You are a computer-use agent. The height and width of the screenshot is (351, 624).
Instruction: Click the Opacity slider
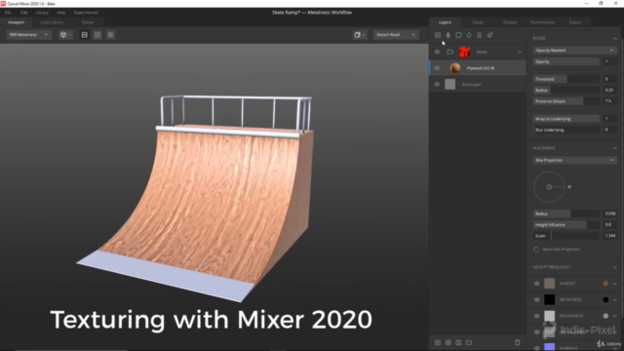click(566, 61)
